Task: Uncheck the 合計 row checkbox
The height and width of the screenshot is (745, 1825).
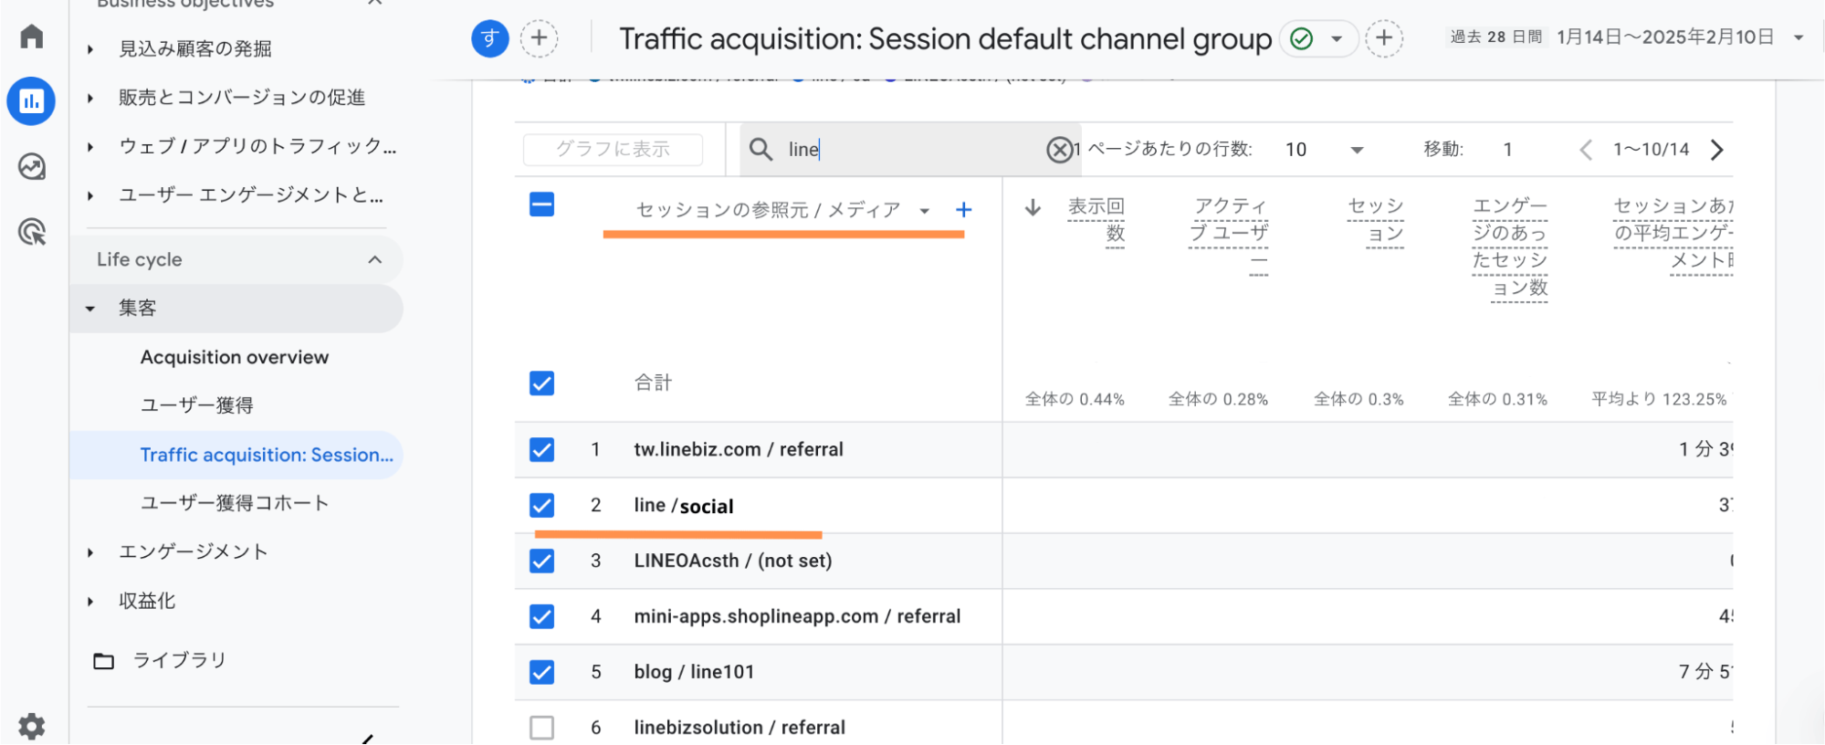Action: click(542, 383)
